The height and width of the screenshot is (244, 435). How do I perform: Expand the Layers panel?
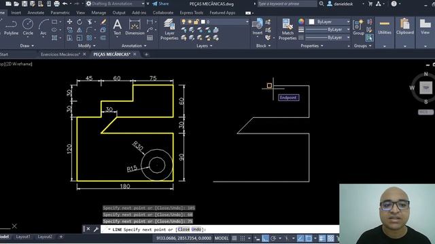click(x=204, y=45)
